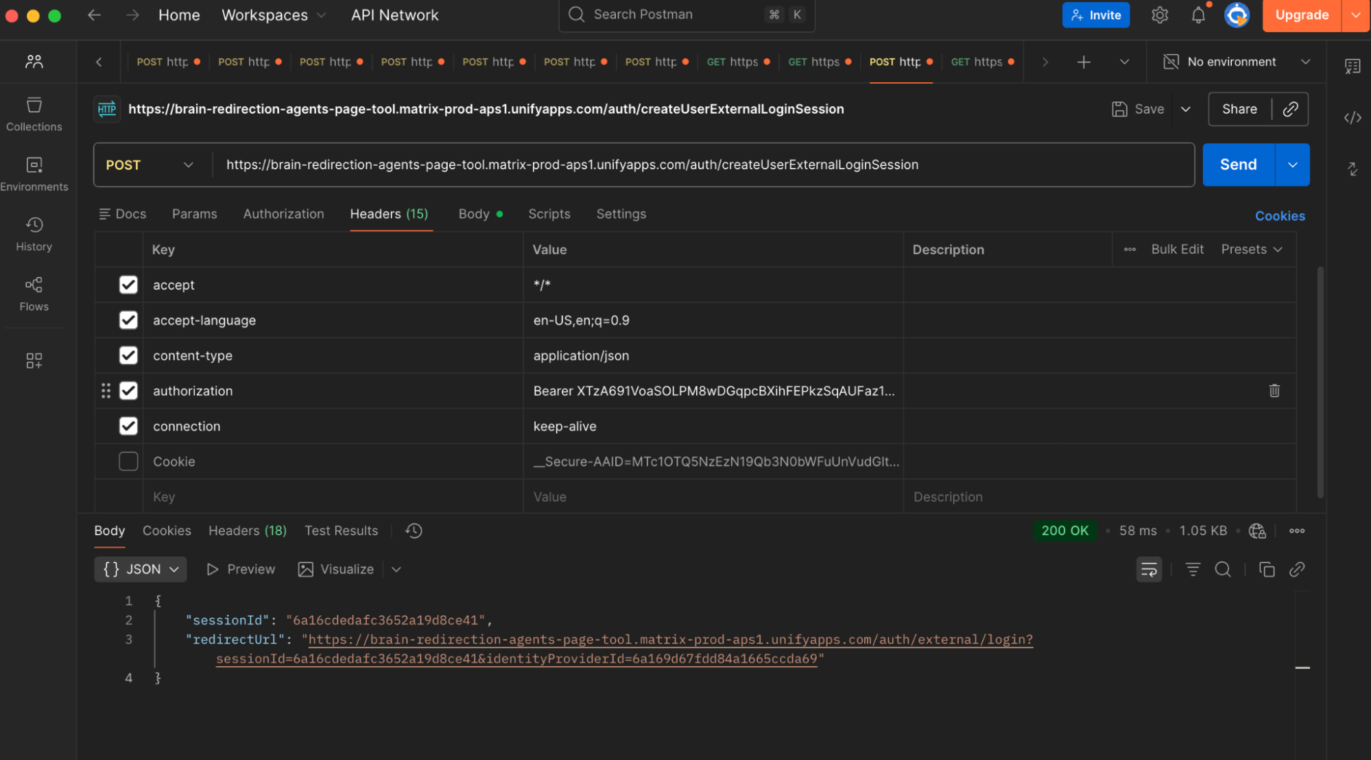Open the Collections sidebar panel

coord(34,114)
